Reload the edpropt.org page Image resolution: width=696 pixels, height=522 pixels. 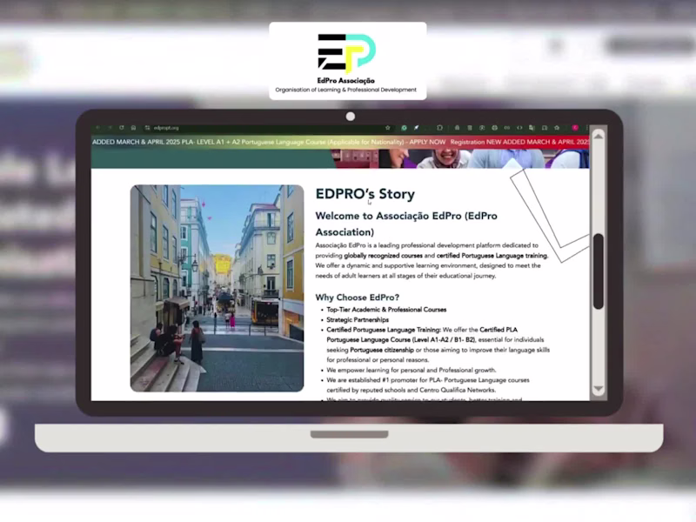click(x=122, y=127)
